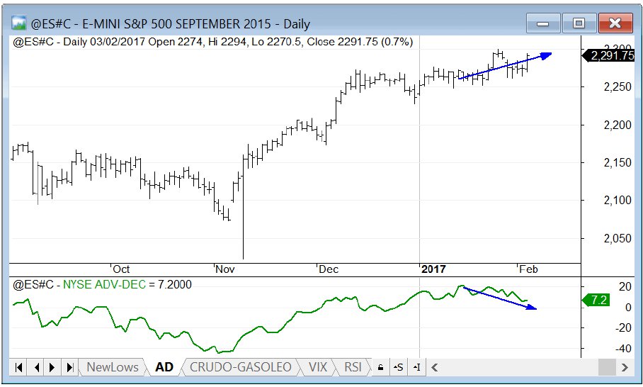Click the -40 indicator axis label
This screenshot has height=387, width=643.
pyautogui.click(x=623, y=349)
